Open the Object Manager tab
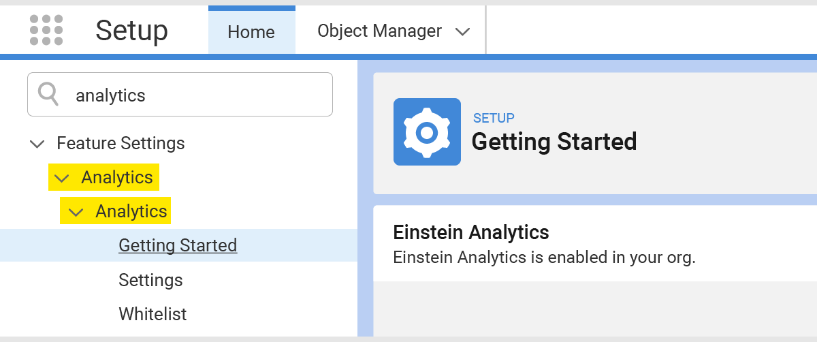This screenshot has width=817, height=342. pyautogui.click(x=379, y=31)
